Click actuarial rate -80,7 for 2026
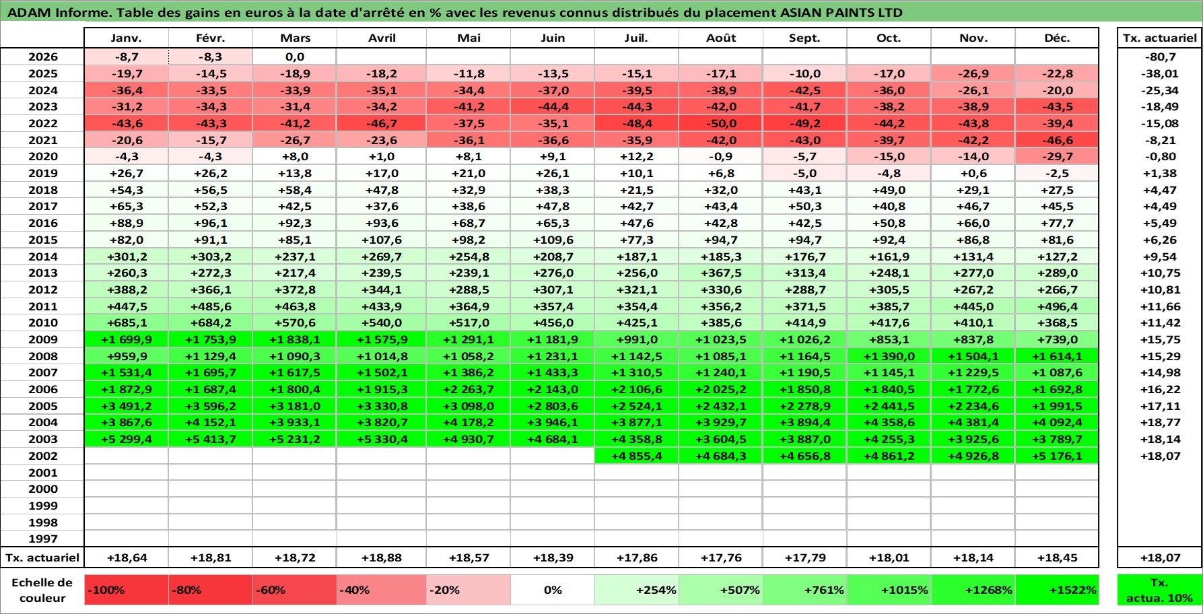This screenshot has height=614, width=1203. 1160,57
